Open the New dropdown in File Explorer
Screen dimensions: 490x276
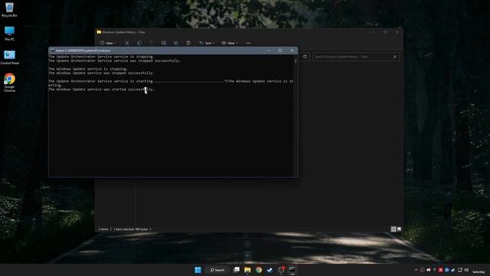click(108, 43)
